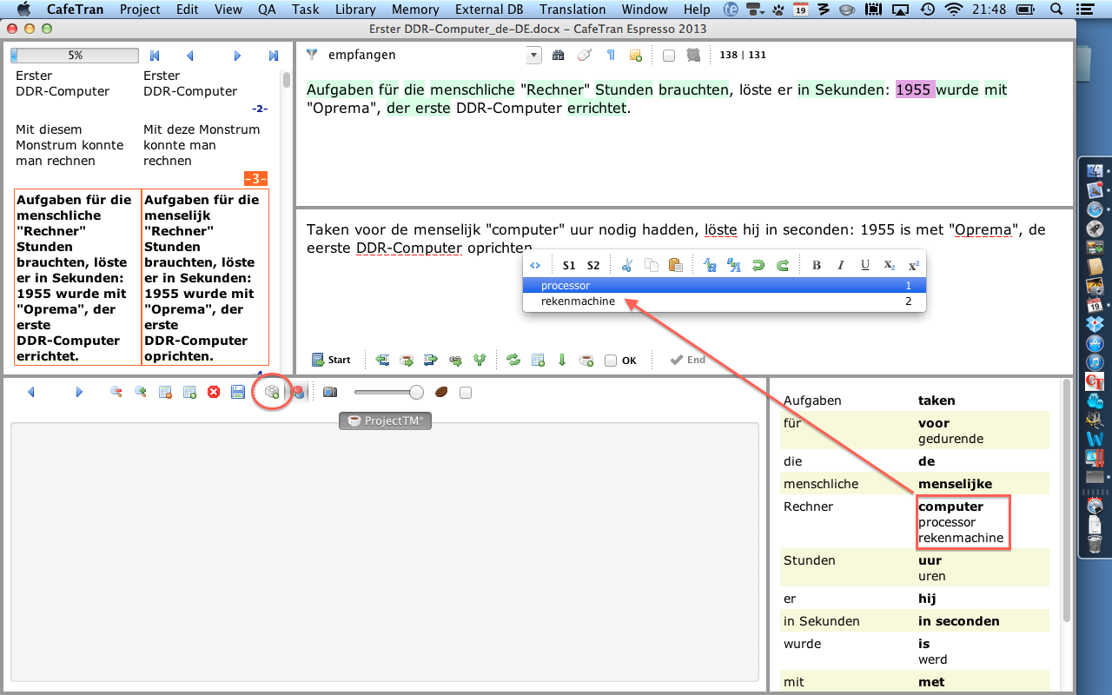Toggle checkbox right of coffee bean icon
This screenshot has width=1112, height=695.
(466, 393)
